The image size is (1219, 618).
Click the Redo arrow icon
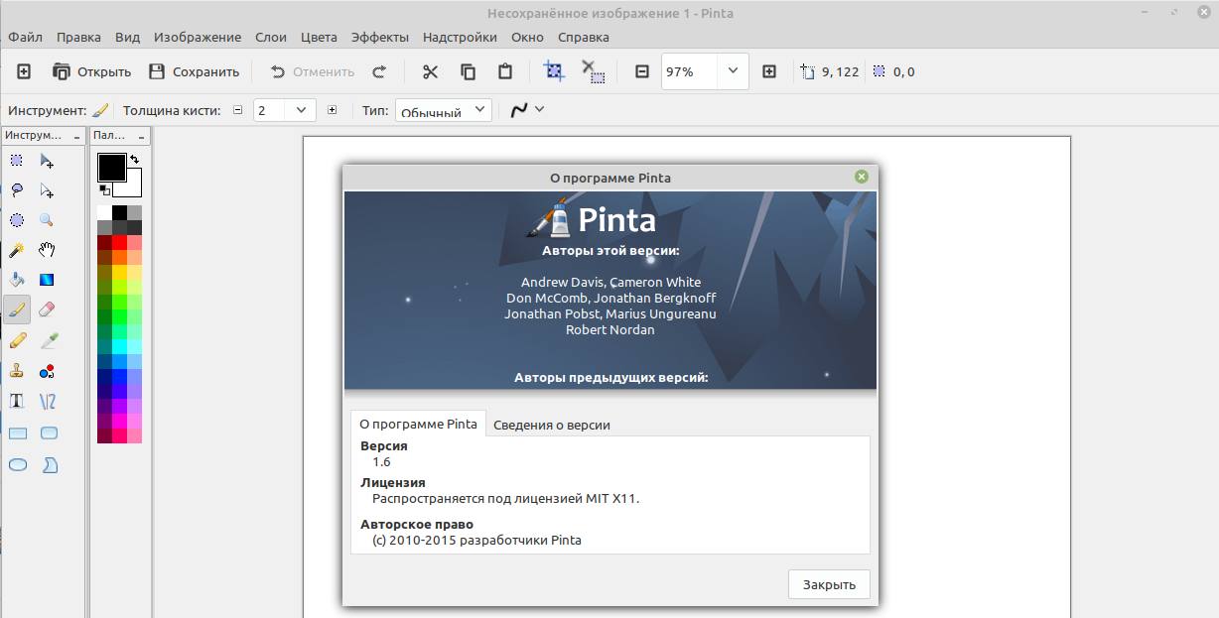(379, 71)
